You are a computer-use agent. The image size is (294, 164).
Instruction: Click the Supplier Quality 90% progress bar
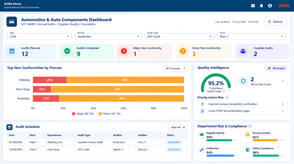click(222, 140)
